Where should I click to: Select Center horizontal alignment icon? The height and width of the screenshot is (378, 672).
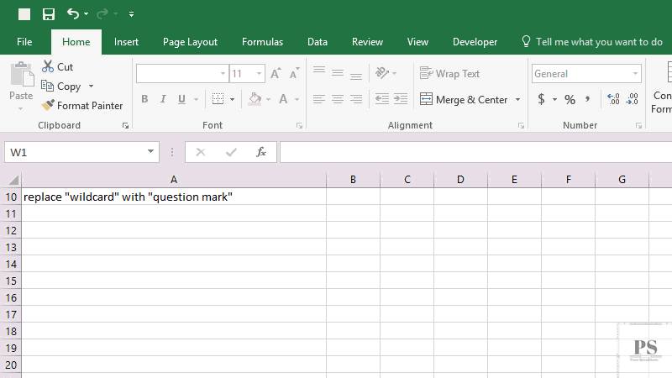point(338,99)
